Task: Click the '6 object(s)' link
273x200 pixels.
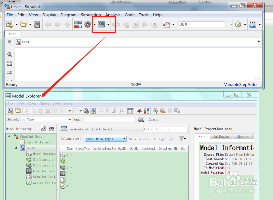Action: coord(164,139)
